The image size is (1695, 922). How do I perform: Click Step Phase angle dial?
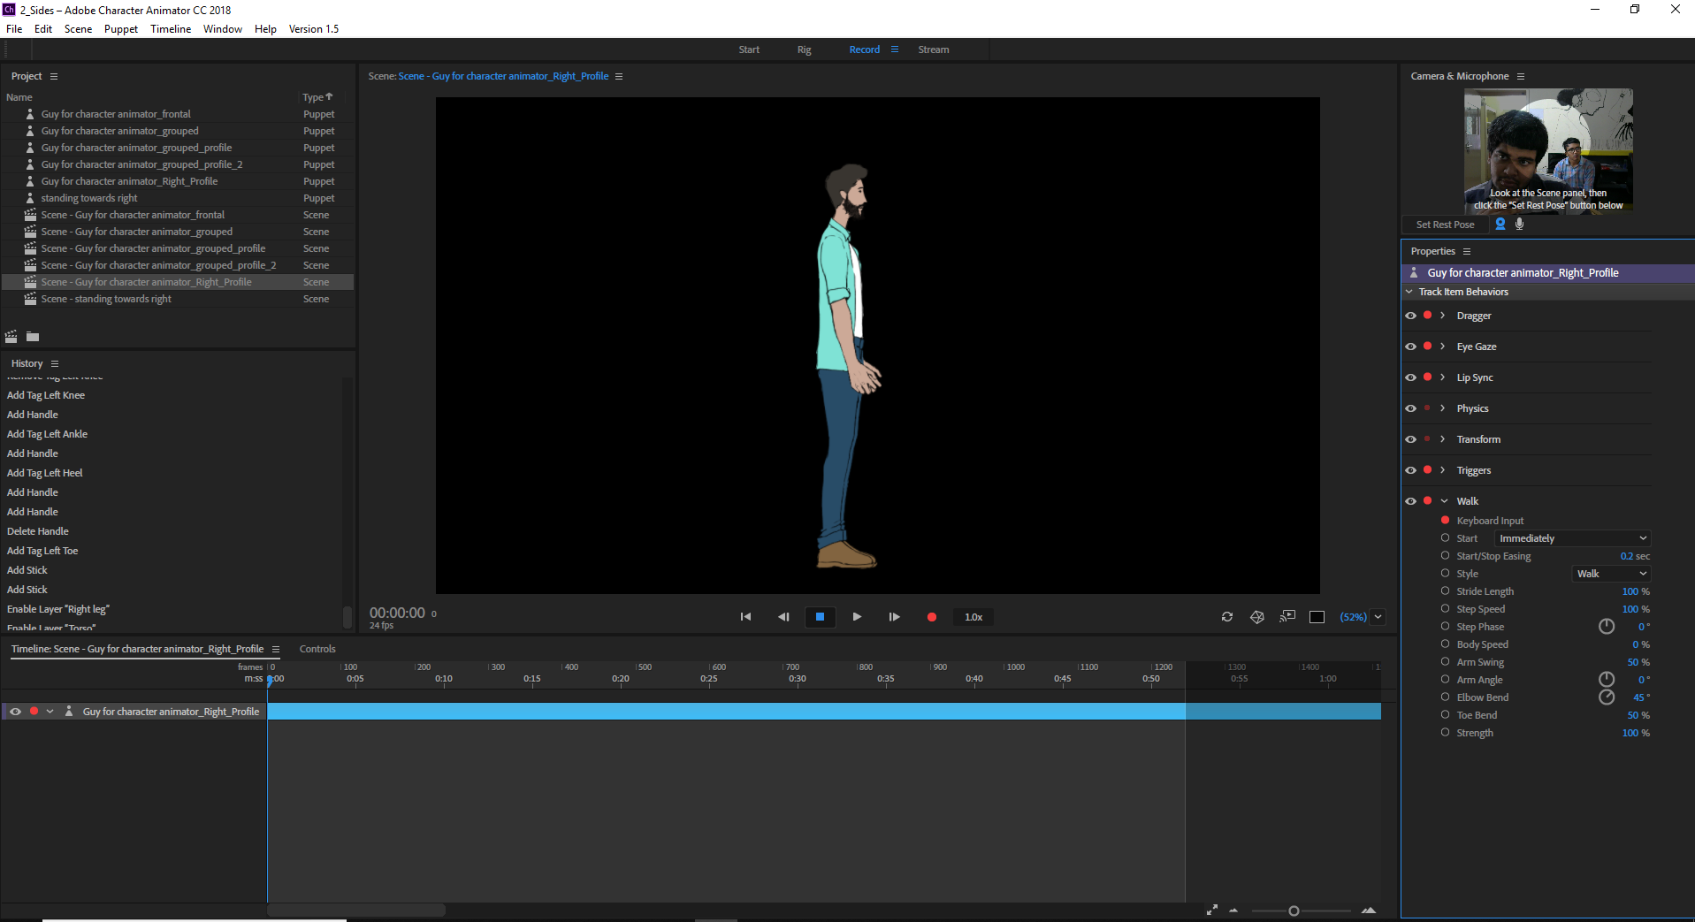click(1607, 627)
